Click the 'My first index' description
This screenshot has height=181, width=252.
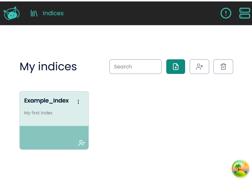click(38, 113)
